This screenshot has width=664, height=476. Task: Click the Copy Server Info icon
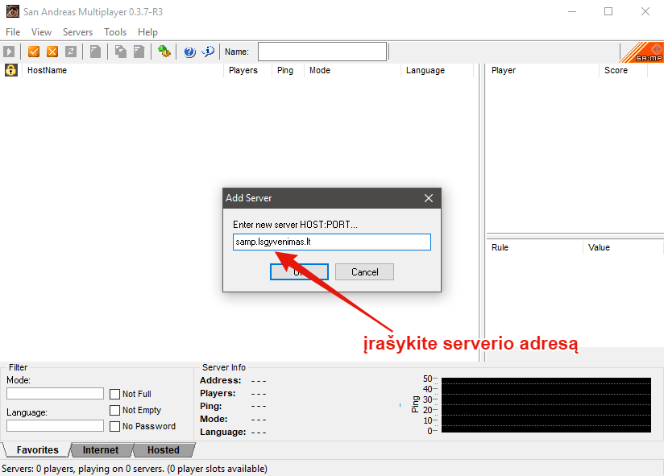(120, 52)
